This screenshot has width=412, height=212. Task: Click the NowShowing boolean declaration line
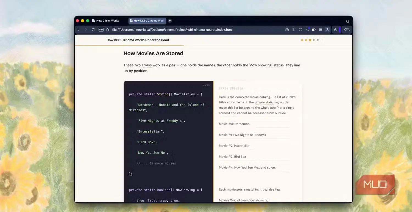tap(165, 190)
